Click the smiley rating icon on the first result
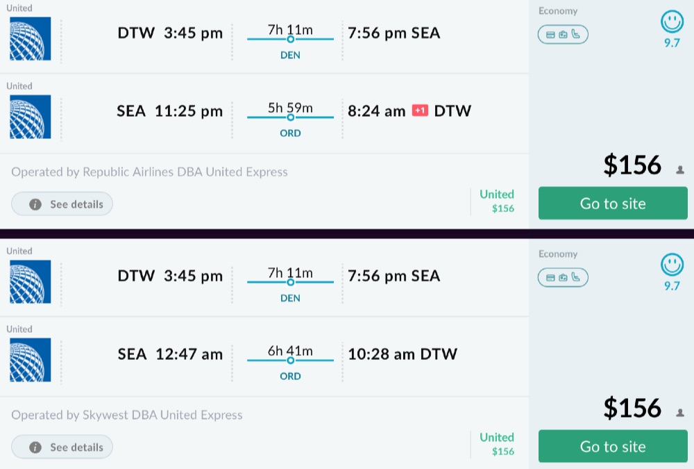 tap(671, 22)
